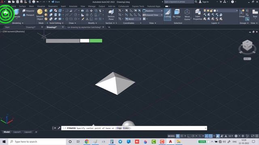Open the Surface ribbon tab
Viewport: 259px width, 145px height.
[22, 6]
